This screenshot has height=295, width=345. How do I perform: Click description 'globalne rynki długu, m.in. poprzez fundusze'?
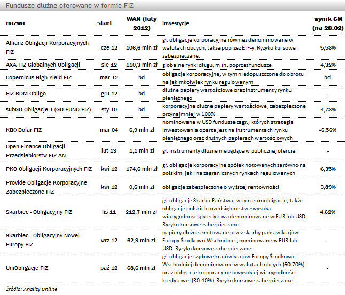[217, 65]
